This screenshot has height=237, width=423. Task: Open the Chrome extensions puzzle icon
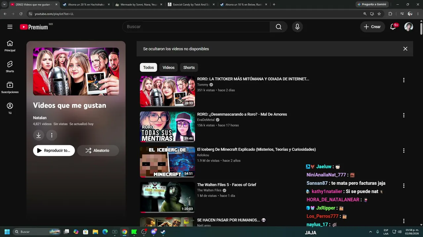coord(390,14)
